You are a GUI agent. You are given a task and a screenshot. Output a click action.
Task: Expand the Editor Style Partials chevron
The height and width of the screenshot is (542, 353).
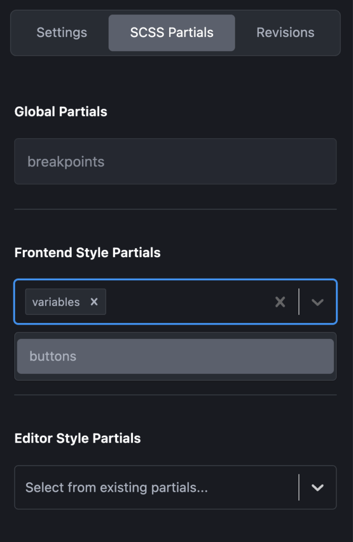pyautogui.click(x=317, y=487)
